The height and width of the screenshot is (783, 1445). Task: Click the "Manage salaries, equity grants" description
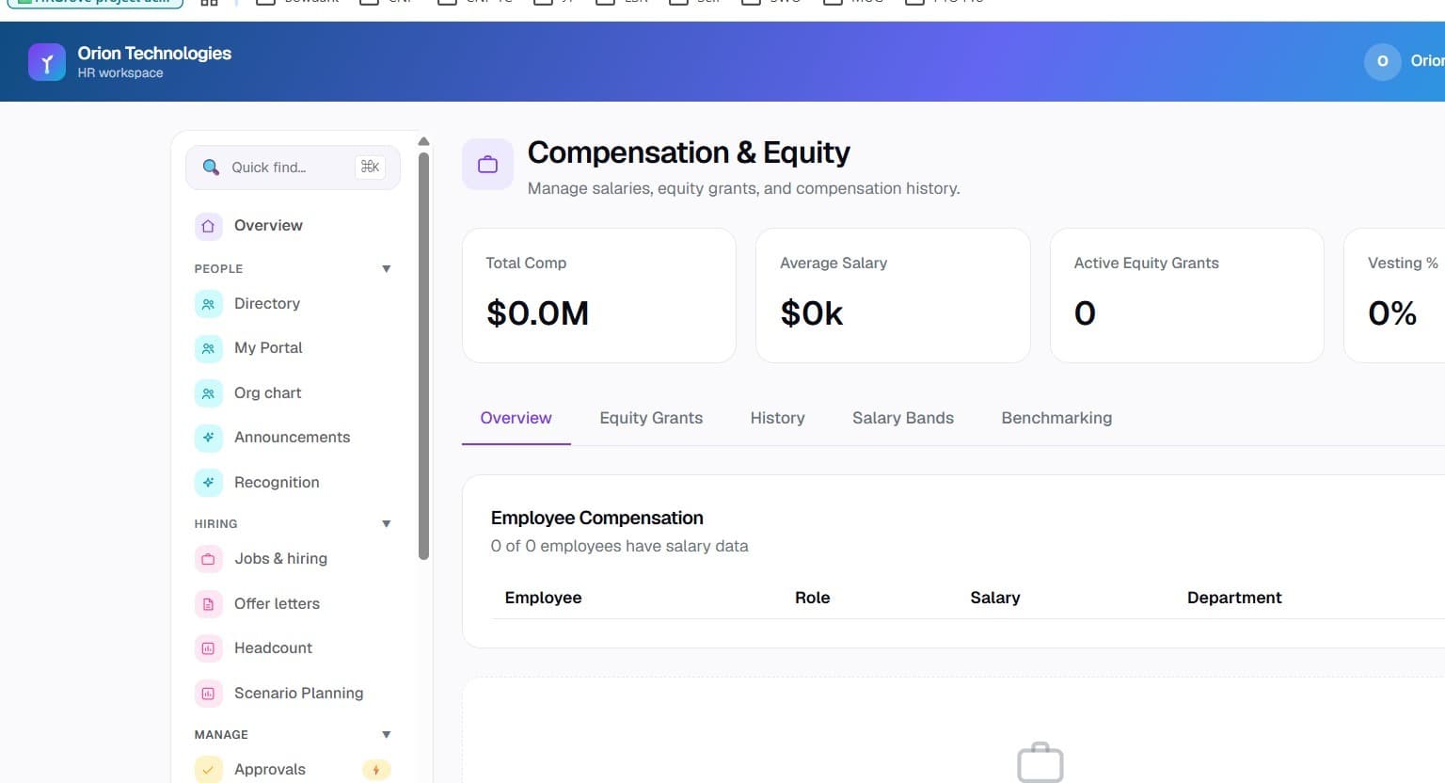pos(744,188)
